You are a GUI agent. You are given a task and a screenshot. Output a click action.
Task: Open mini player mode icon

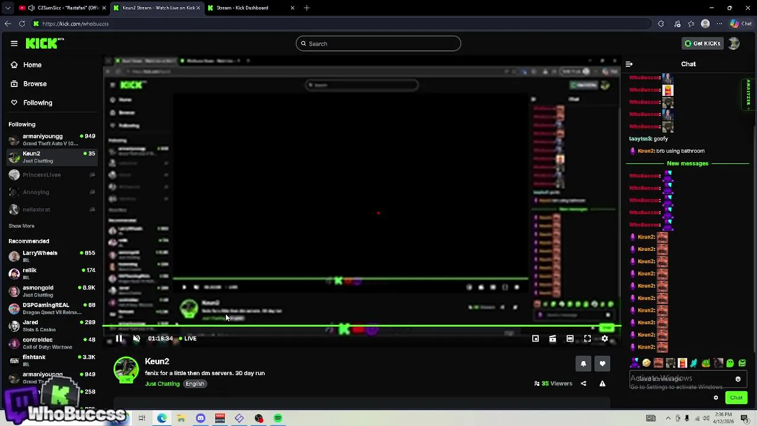535,338
